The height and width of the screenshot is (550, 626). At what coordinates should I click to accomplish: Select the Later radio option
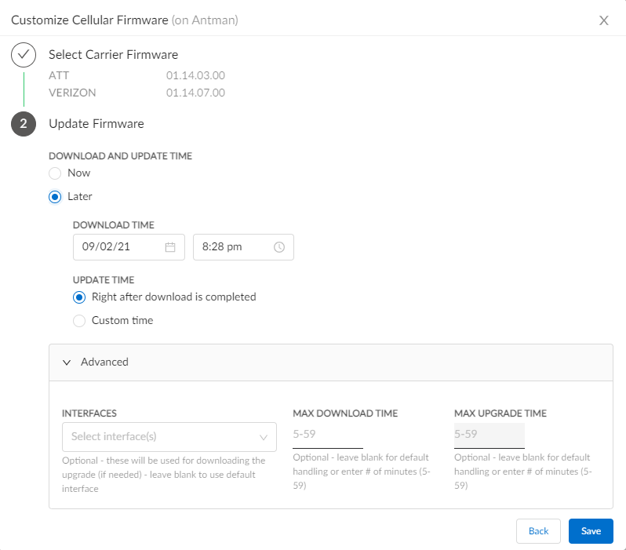pyautogui.click(x=55, y=197)
